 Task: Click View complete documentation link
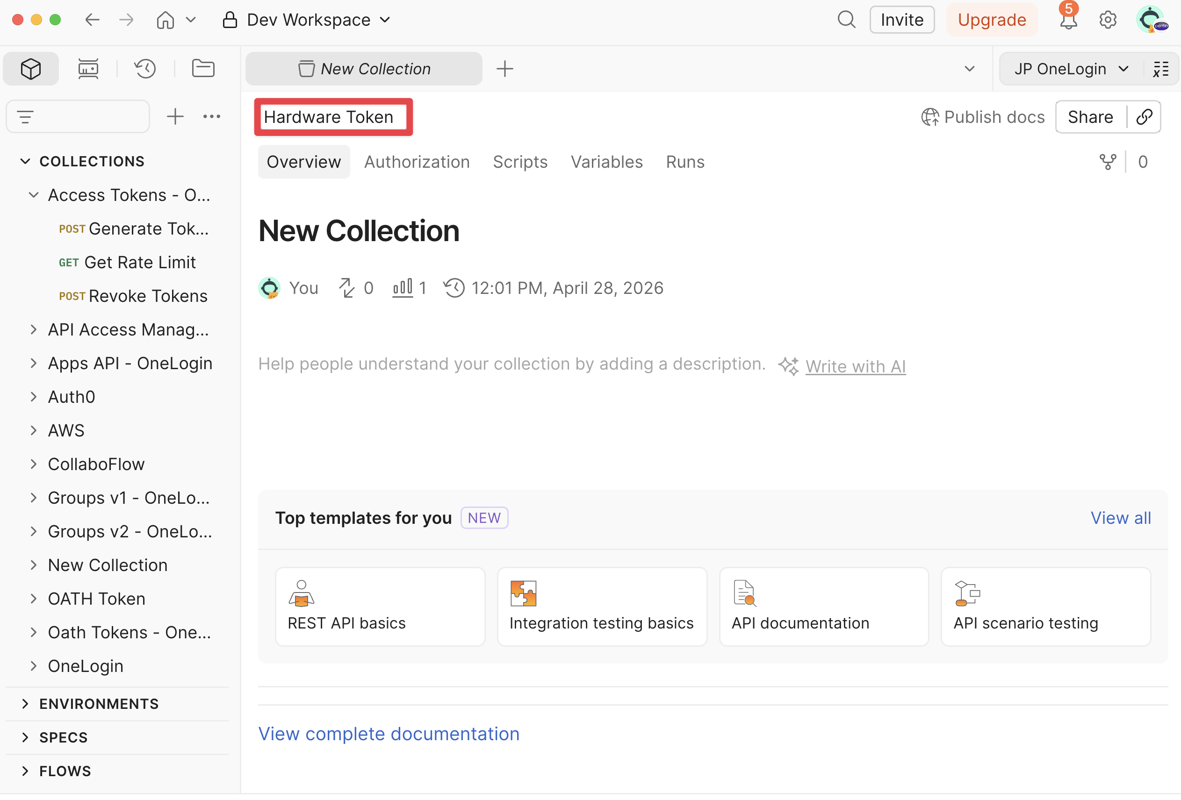389,734
